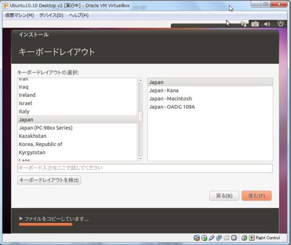
Task: Click the file copy progress bar
Action: pyautogui.click(x=145, y=225)
